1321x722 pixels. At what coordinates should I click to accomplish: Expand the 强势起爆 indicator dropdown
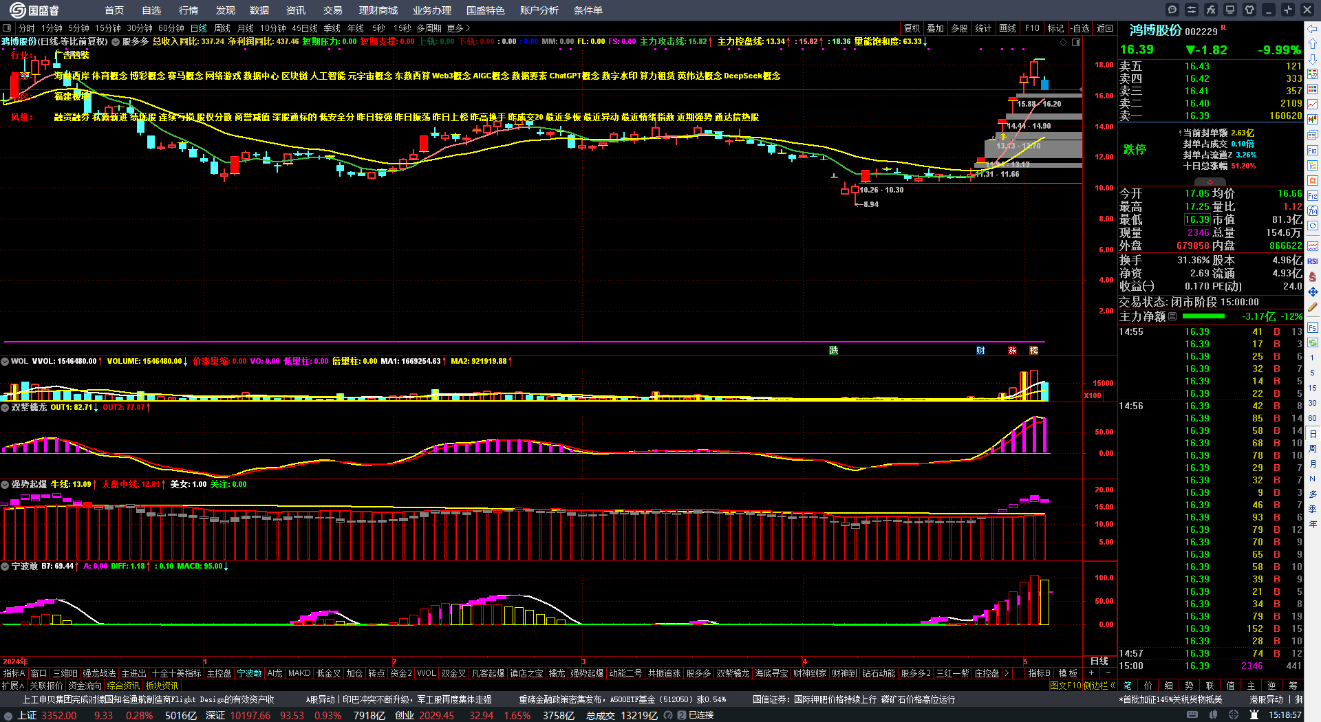pyautogui.click(x=5, y=484)
